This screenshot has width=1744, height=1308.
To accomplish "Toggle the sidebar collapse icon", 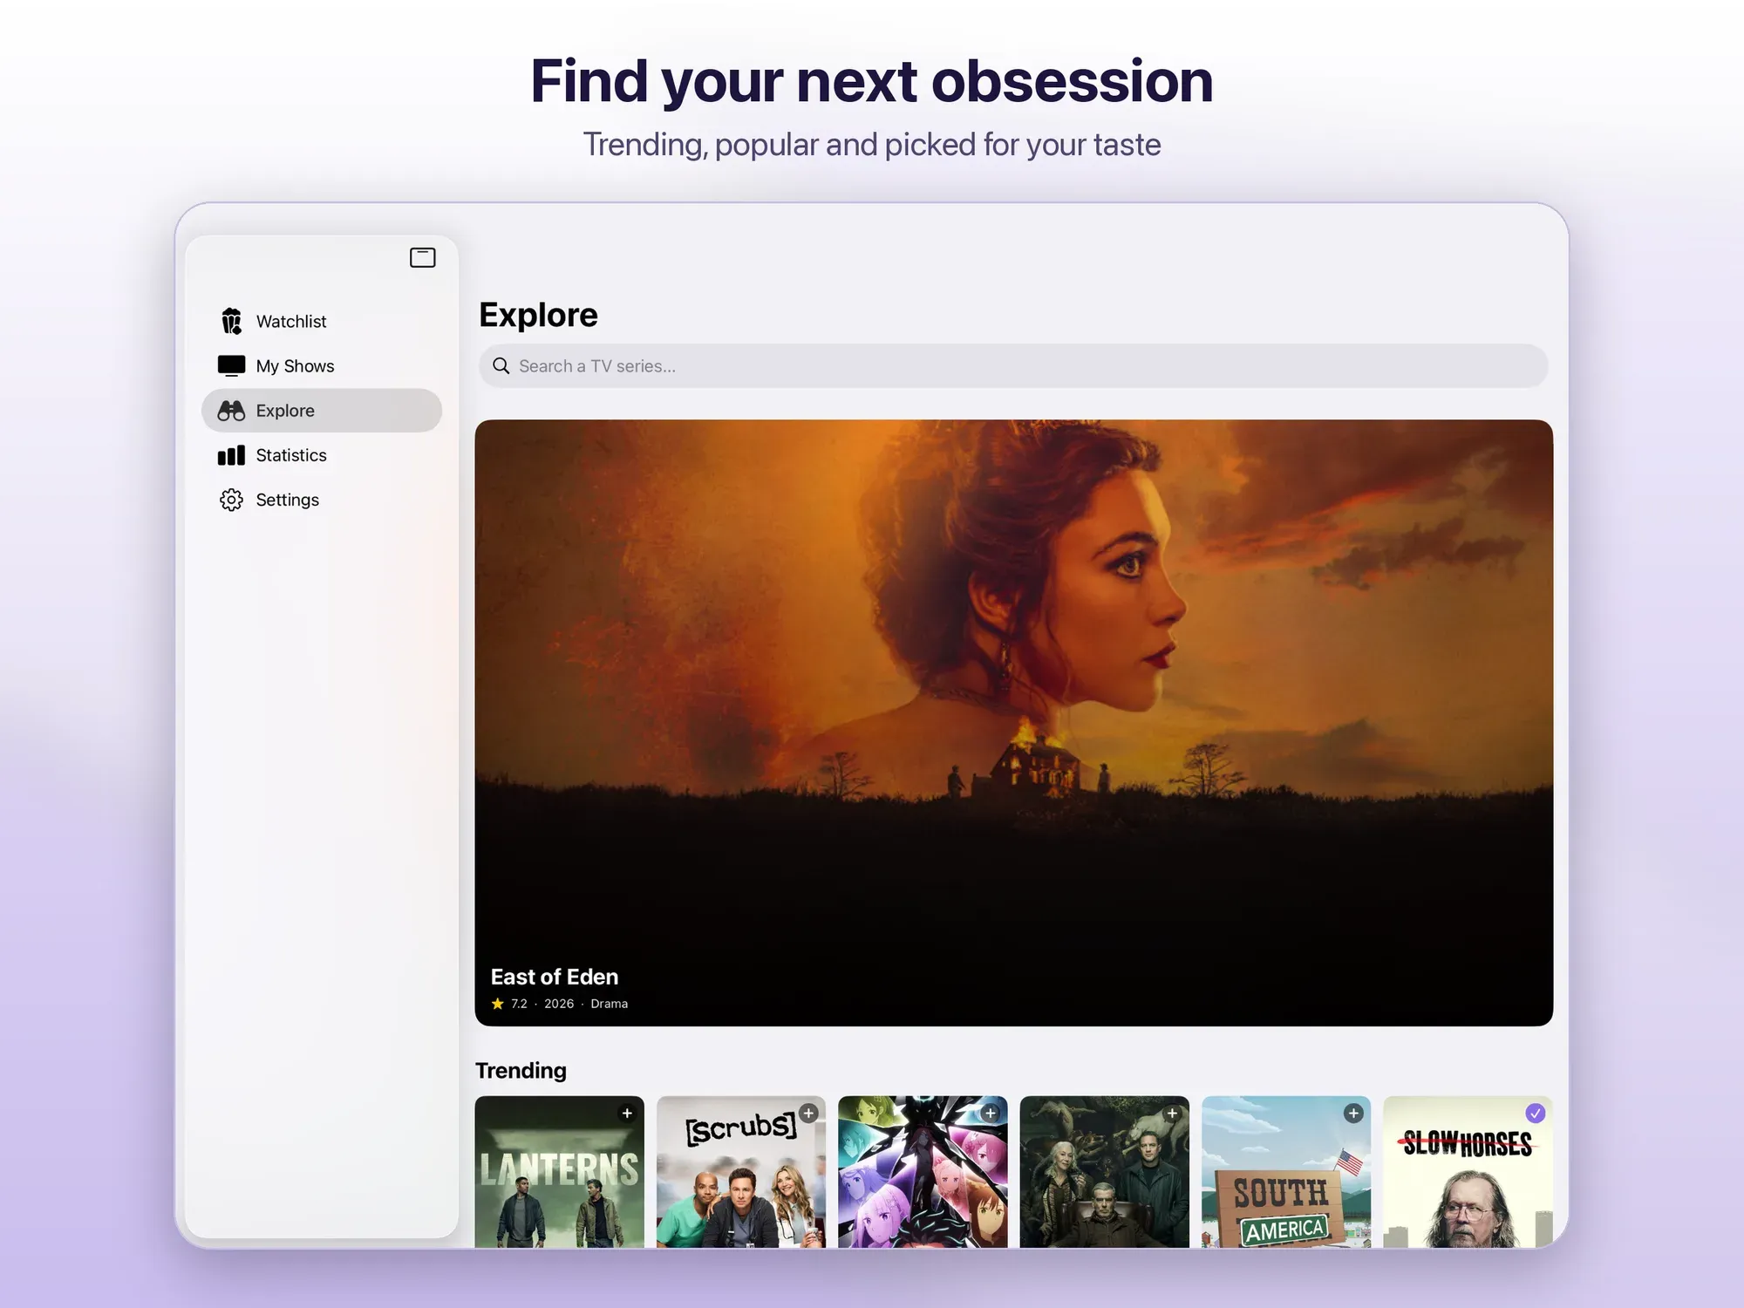I will [423, 257].
